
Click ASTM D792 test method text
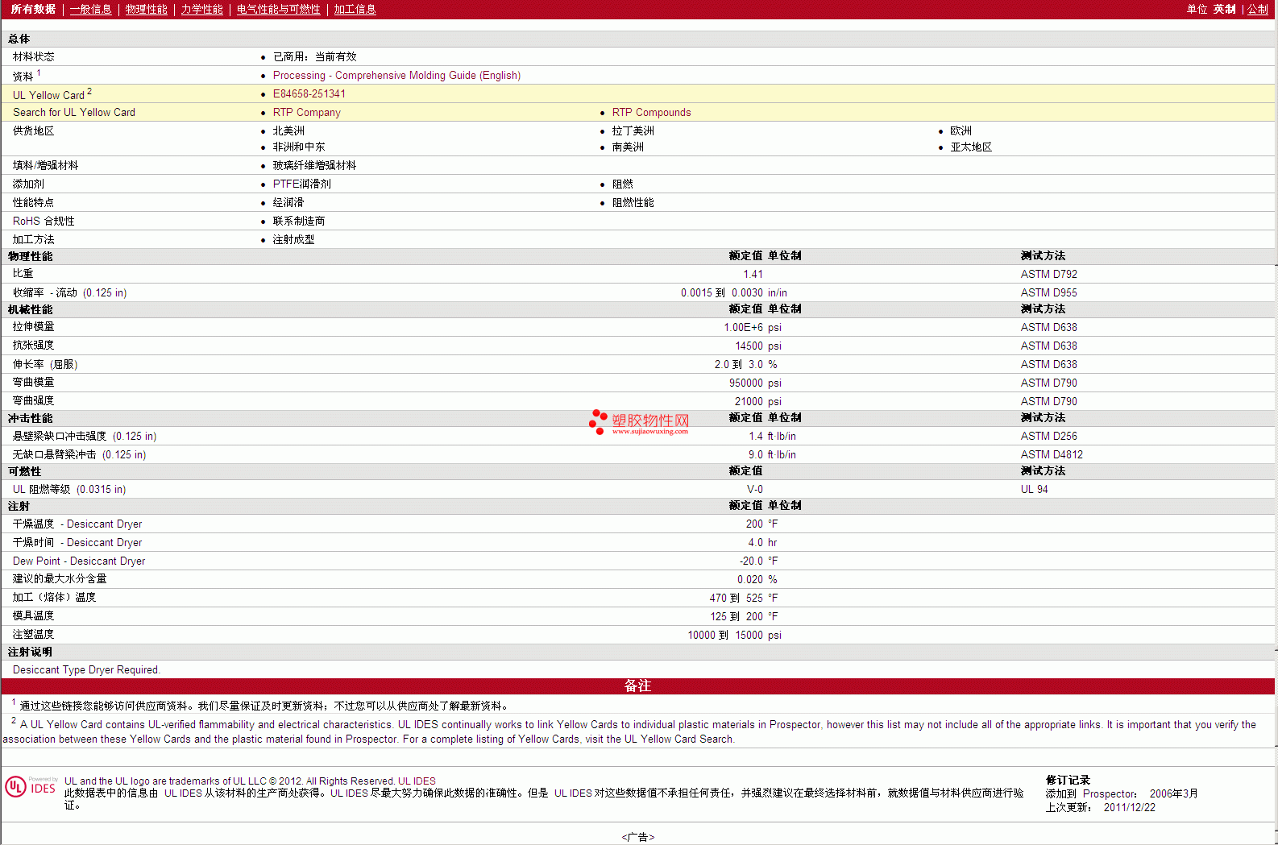(x=1048, y=274)
